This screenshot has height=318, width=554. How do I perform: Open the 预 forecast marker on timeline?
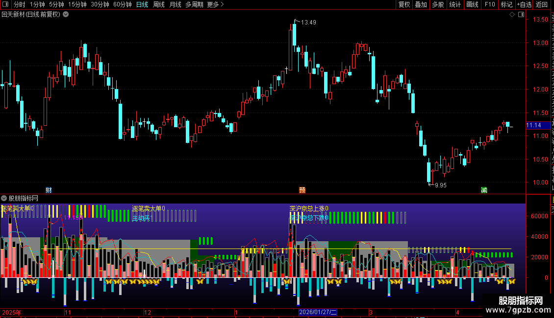tap(302, 190)
